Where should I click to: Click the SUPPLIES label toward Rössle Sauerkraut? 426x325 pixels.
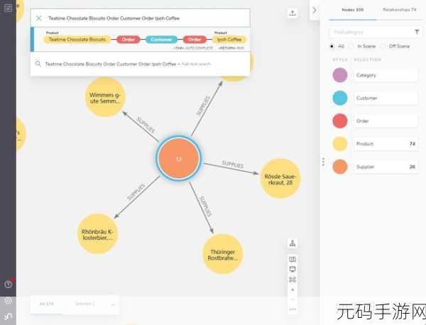click(232, 164)
